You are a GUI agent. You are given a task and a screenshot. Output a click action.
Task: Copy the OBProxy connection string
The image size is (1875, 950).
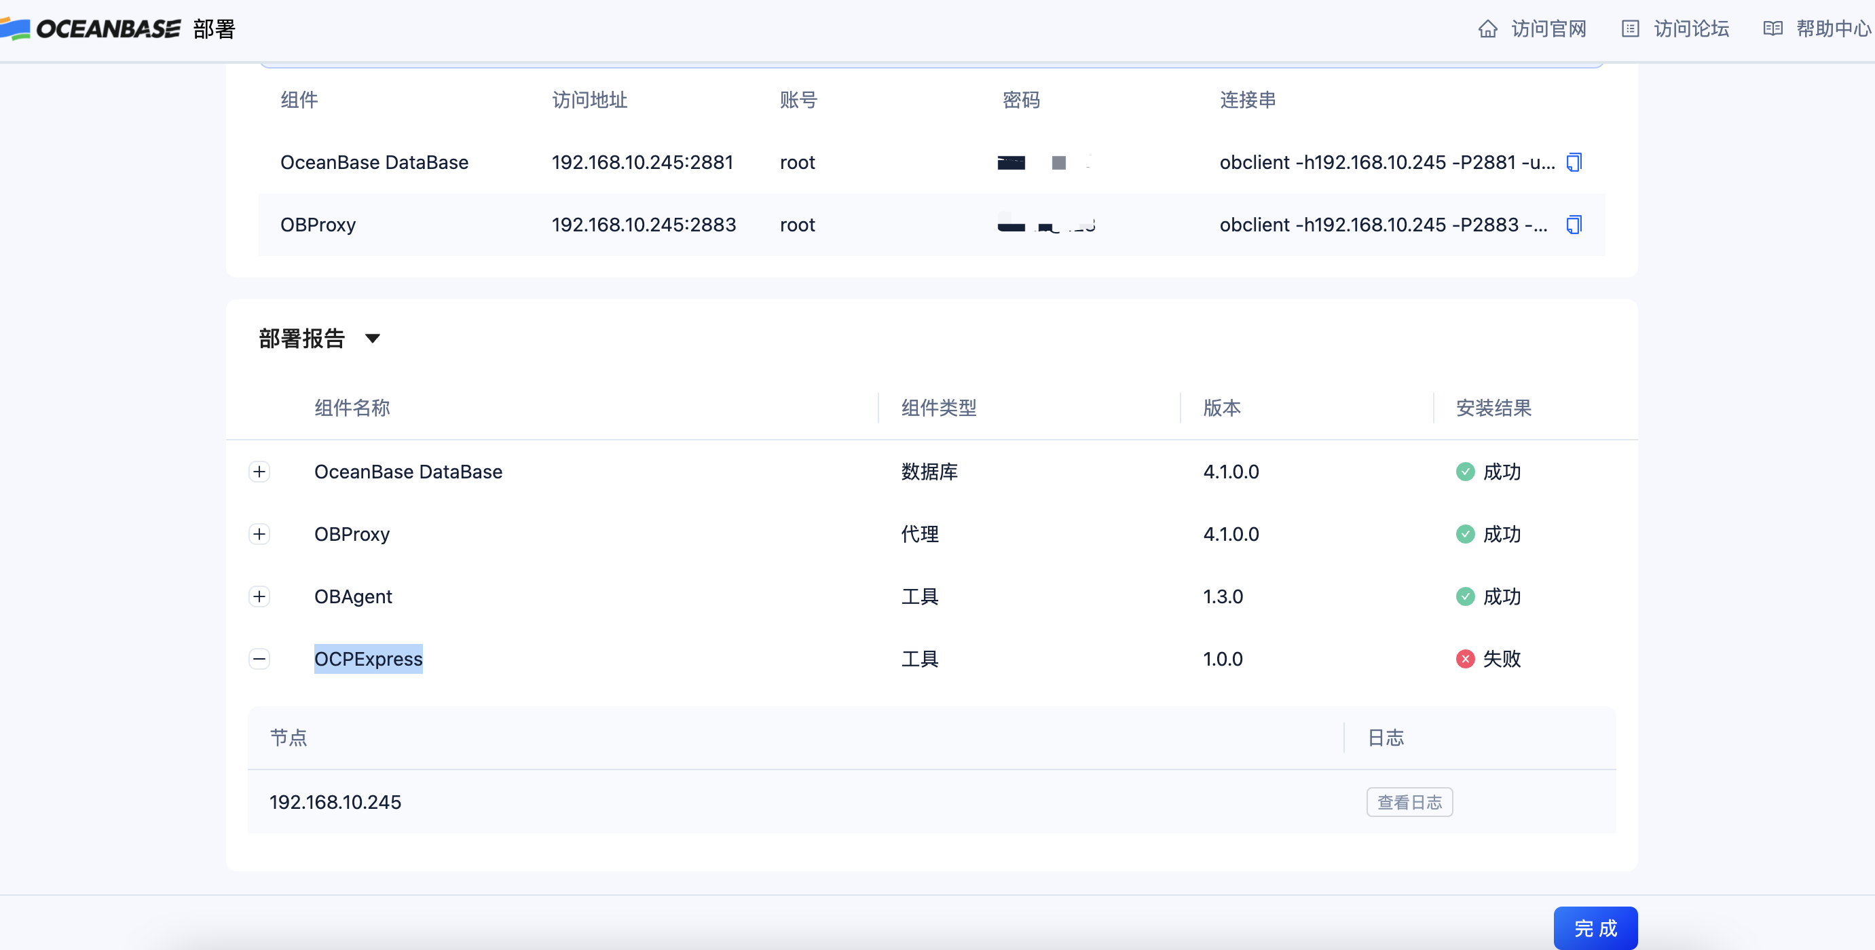(x=1574, y=225)
